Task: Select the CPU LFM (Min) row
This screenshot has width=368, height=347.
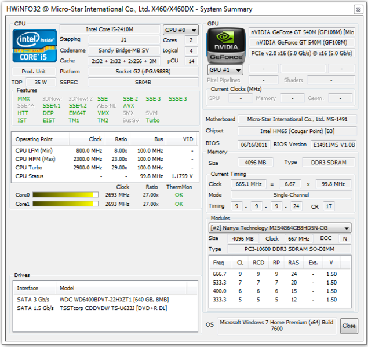Action: coord(105,150)
